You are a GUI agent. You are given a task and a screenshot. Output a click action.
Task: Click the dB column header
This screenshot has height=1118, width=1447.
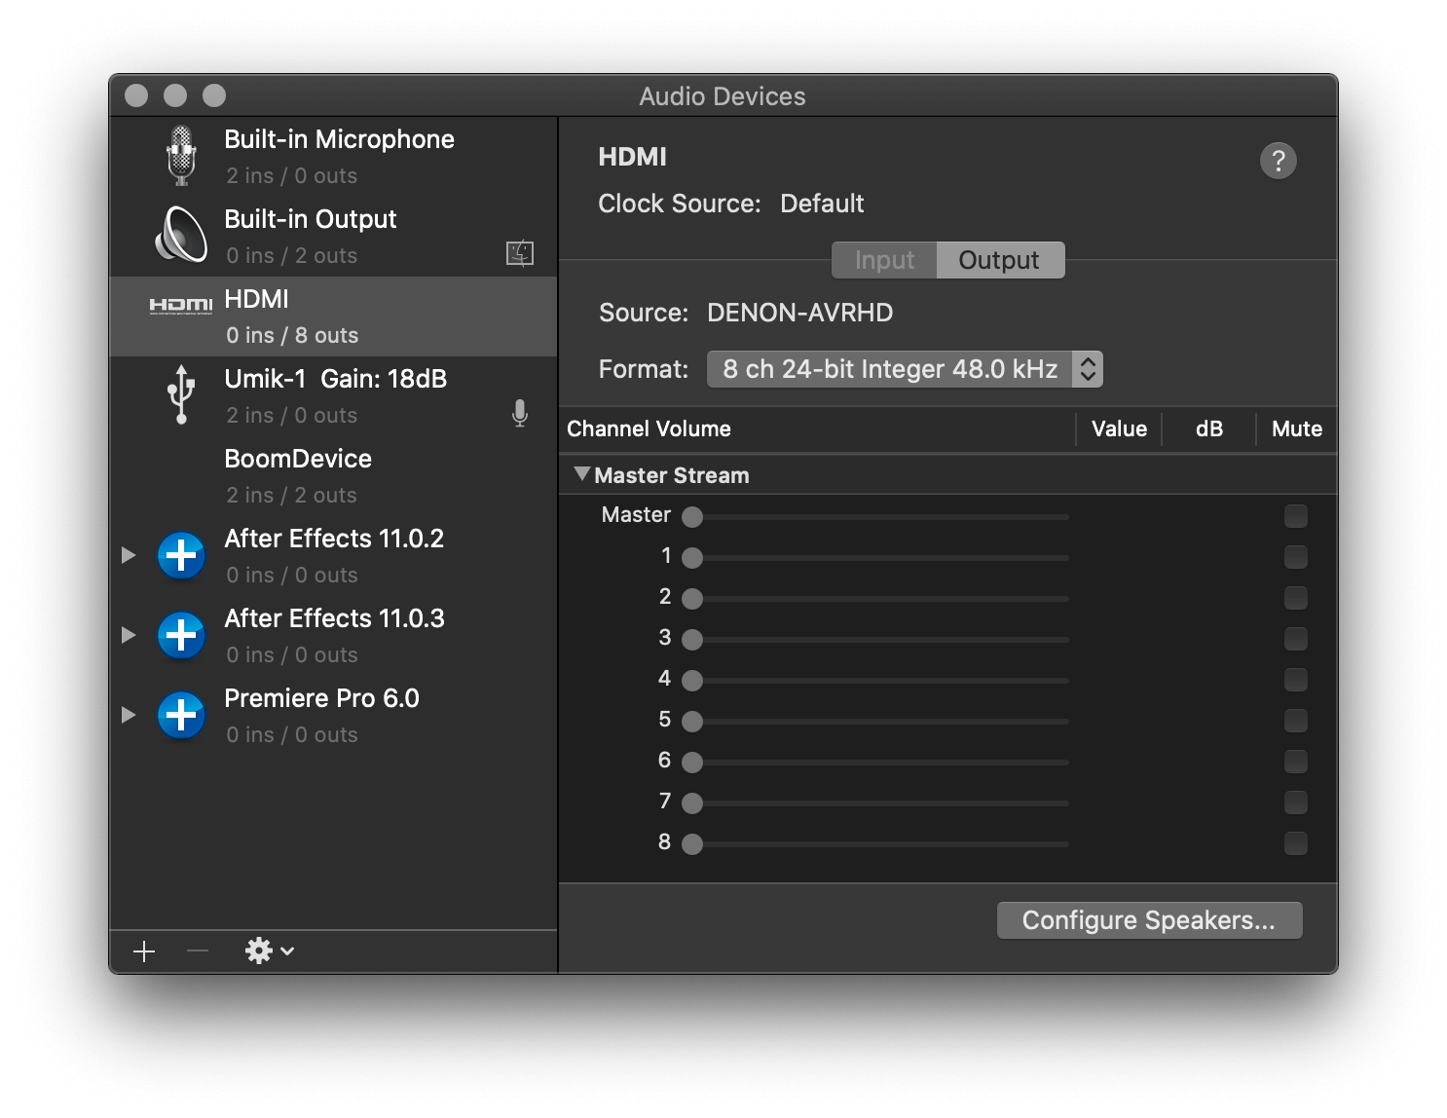(x=1209, y=429)
